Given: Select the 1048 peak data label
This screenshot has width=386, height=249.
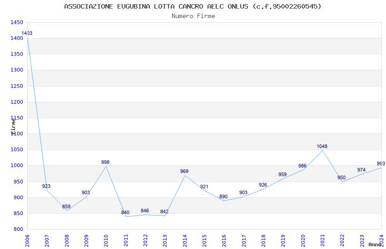Looking at the screenshot, I should pyautogui.click(x=322, y=146).
